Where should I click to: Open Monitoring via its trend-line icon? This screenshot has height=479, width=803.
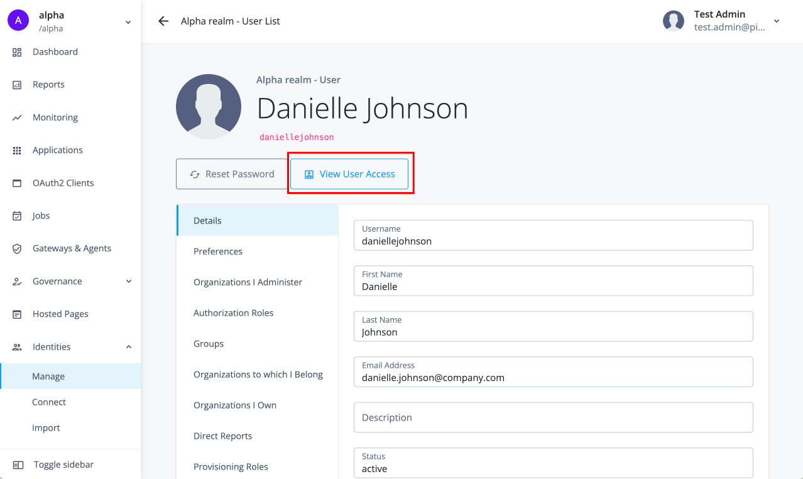click(x=18, y=117)
